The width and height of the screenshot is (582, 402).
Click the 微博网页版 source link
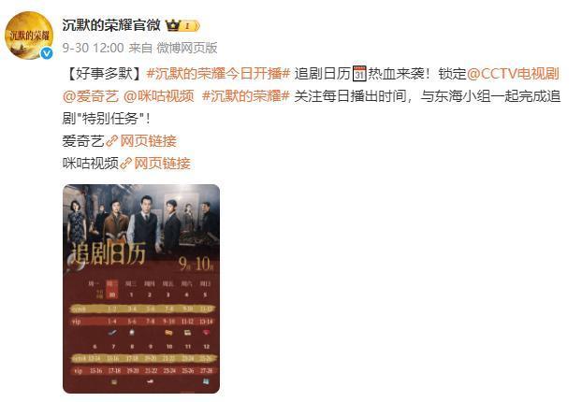coord(187,48)
